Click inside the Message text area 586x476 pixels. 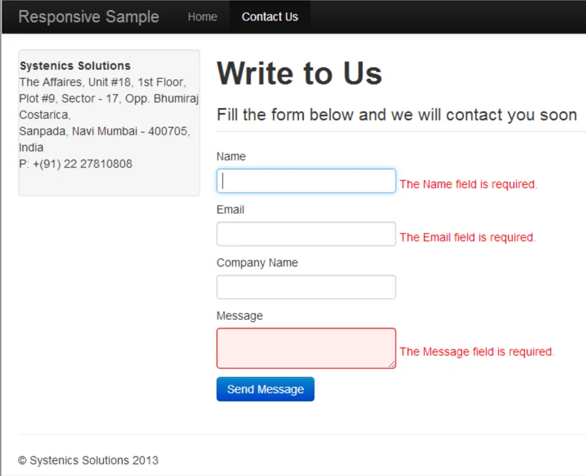[306, 348]
